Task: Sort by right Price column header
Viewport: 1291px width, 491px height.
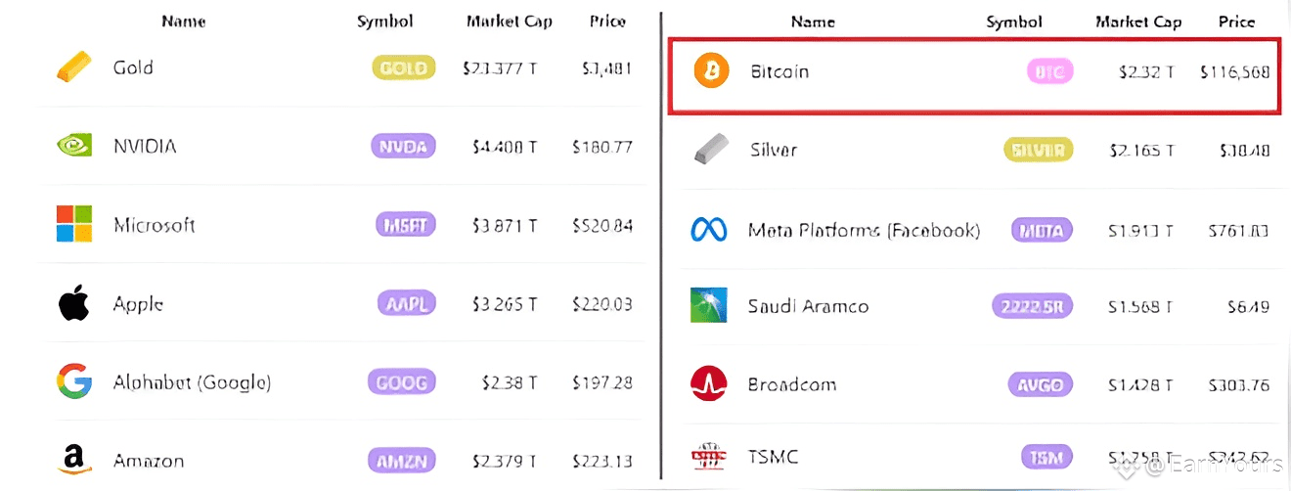Action: (1236, 22)
